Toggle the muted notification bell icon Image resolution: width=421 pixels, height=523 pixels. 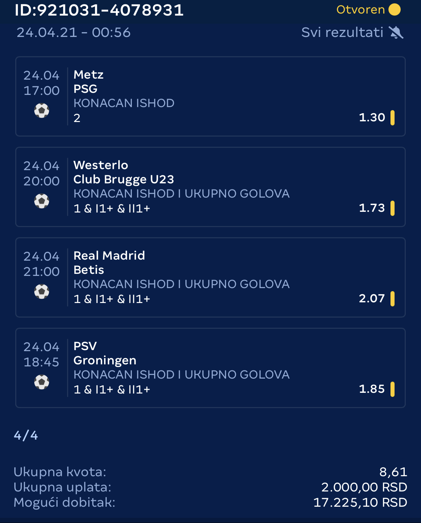tap(396, 33)
